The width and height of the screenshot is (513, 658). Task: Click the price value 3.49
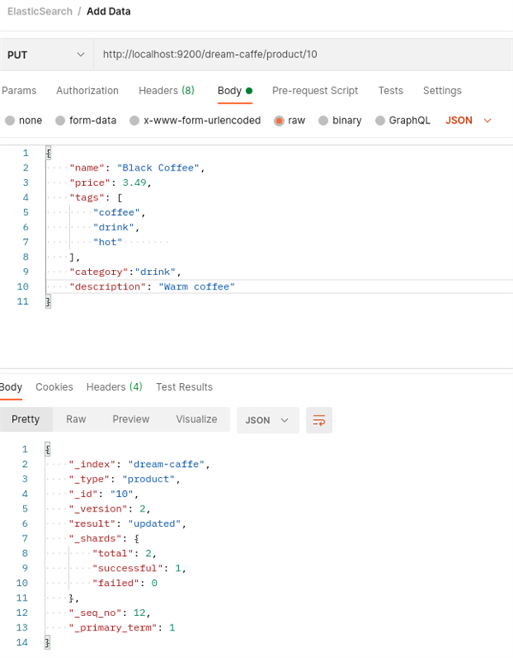click(134, 182)
